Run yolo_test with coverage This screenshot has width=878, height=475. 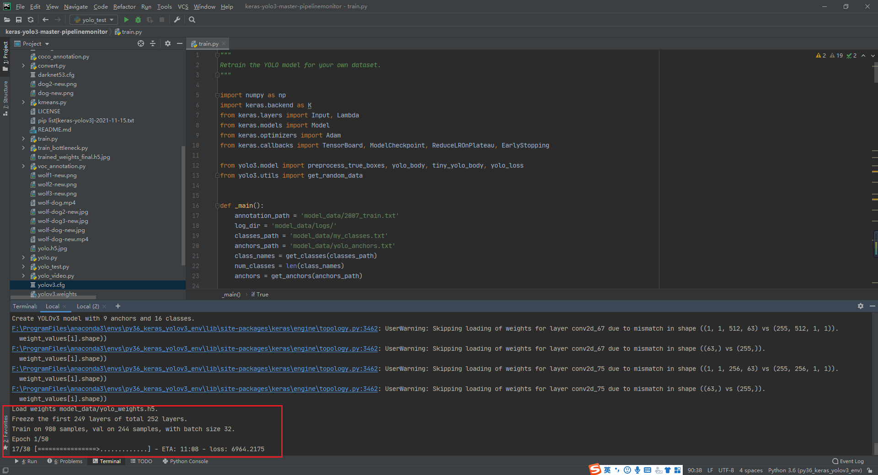coord(150,20)
